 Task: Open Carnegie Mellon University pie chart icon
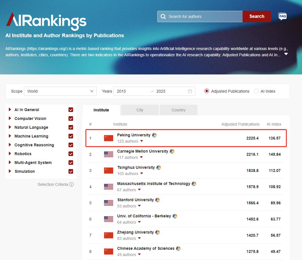(172, 151)
